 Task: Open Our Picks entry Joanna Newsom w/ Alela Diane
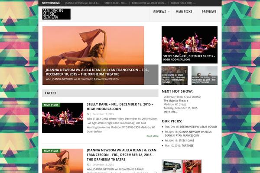tap(188, 134)
